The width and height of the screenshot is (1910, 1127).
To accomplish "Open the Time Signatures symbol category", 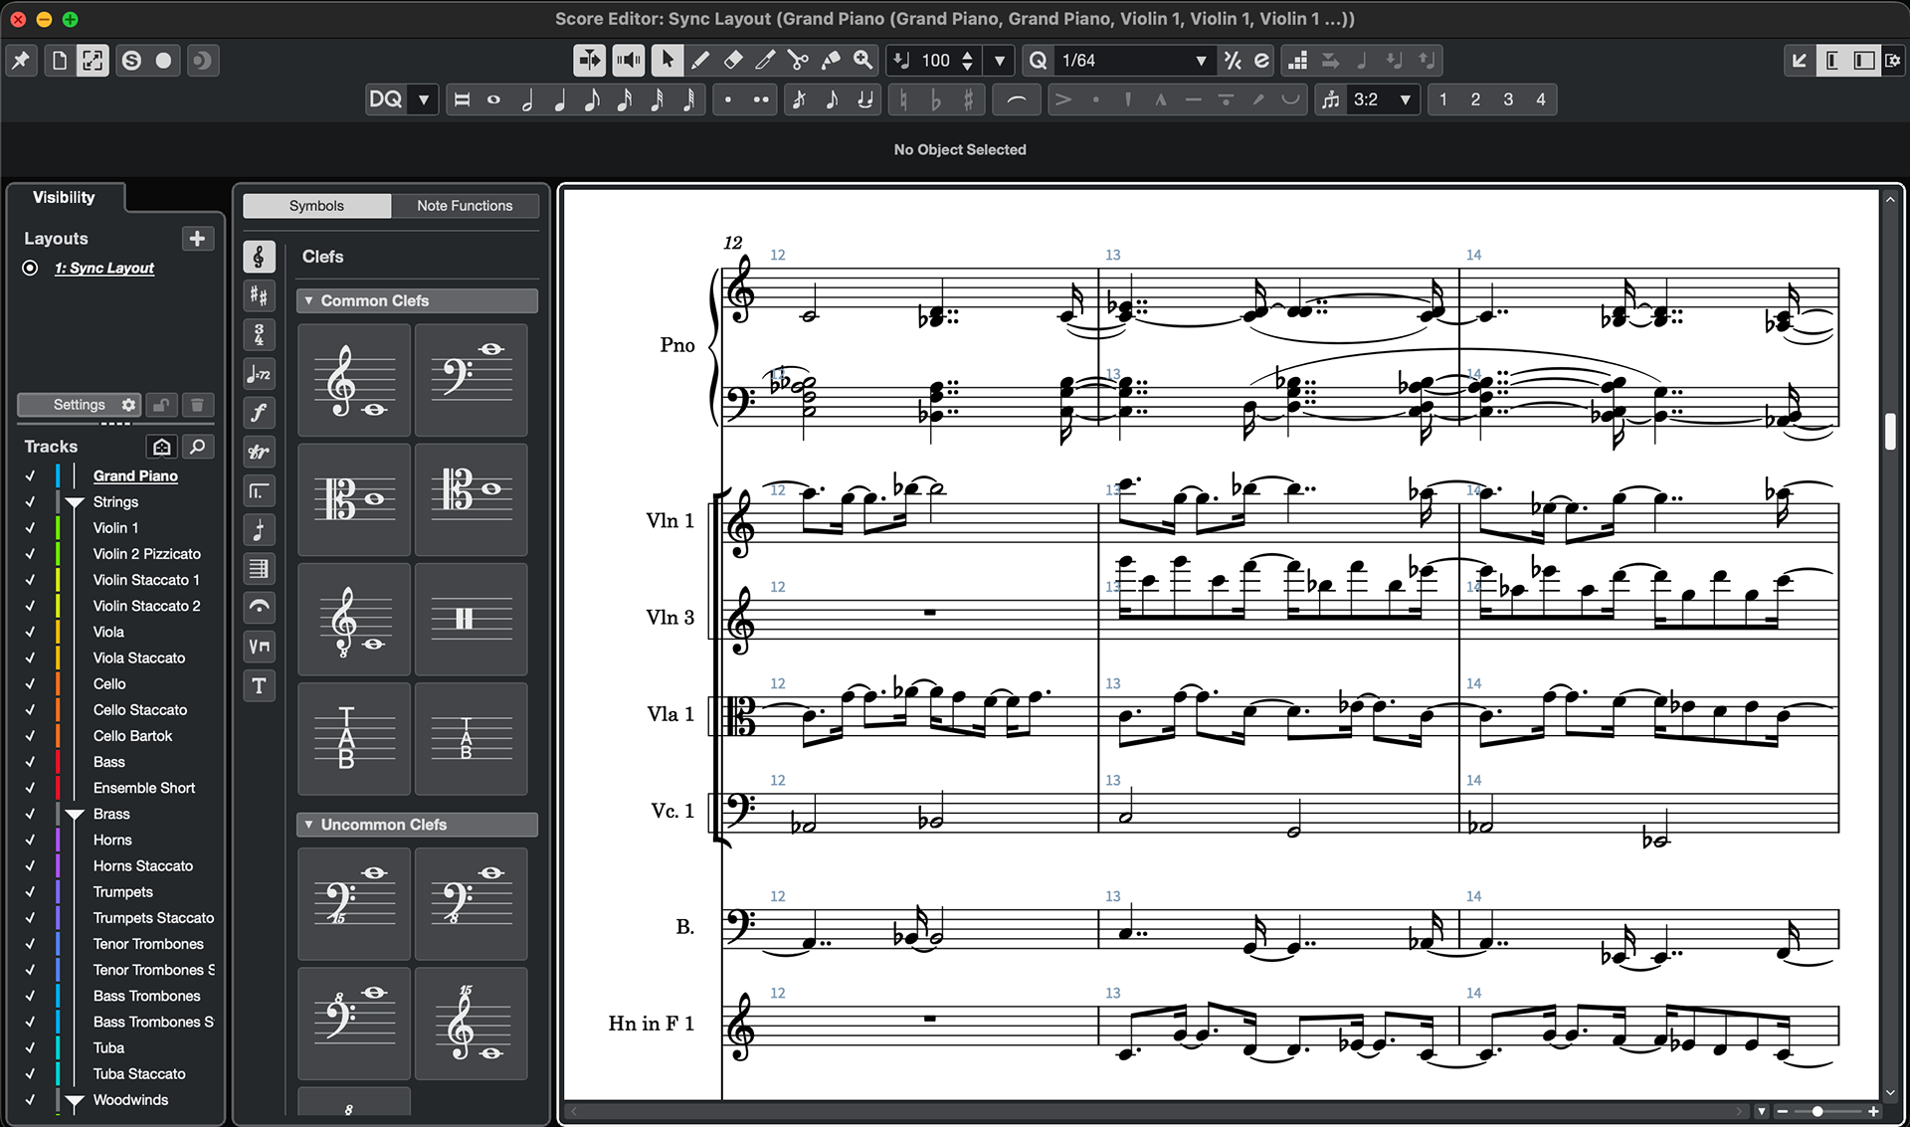I will [259, 334].
